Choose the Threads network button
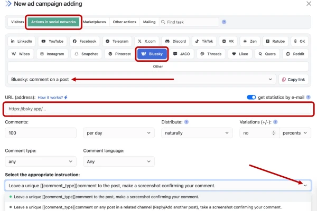Image resolution: width=317 pixels, height=211 pixels. pyautogui.click(x=211, y=54)
